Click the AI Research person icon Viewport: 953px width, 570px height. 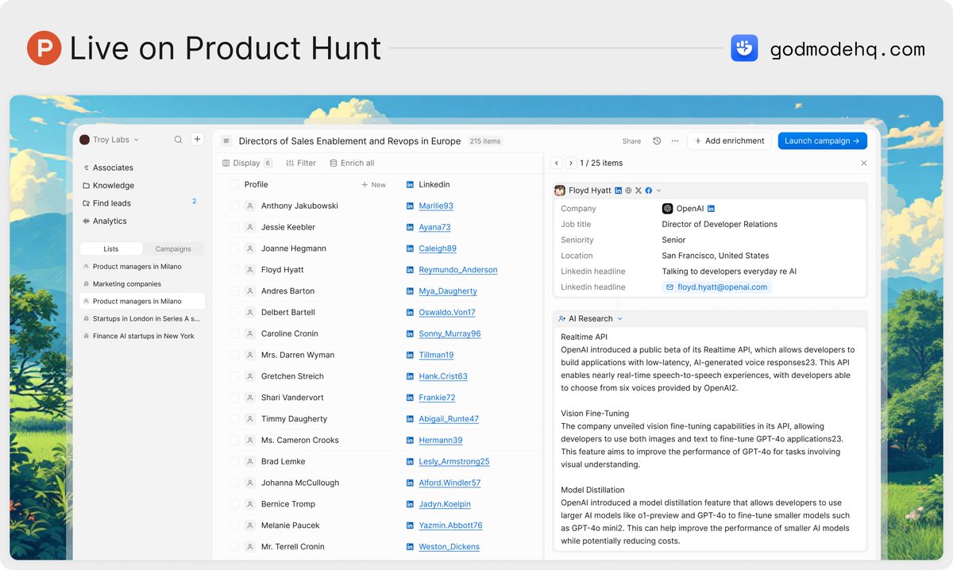(x=562, y=318)
